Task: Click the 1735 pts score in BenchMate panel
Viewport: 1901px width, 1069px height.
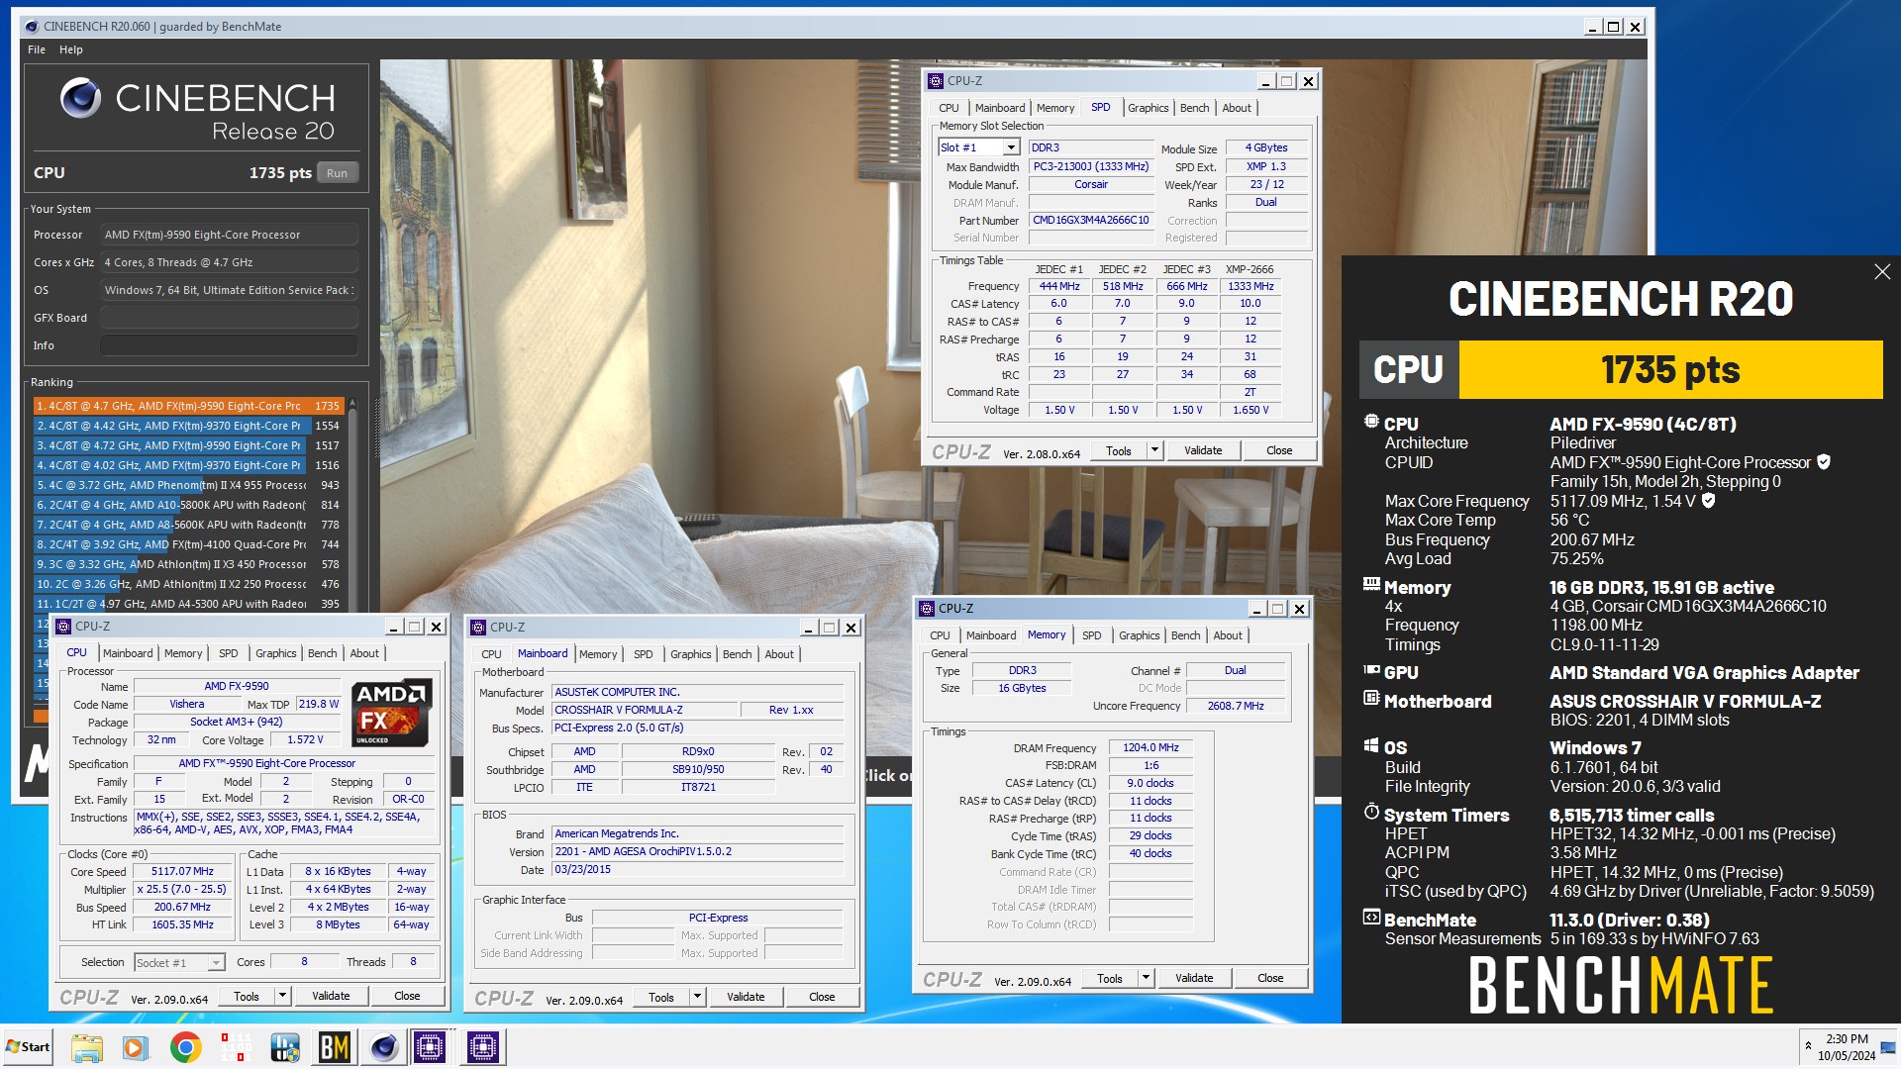Action: click(1670, 370)
